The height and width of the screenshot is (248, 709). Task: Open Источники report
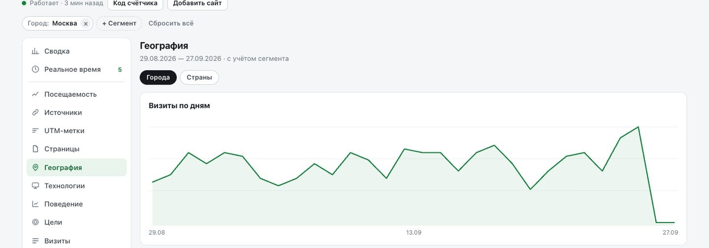(x=77, y=112)
